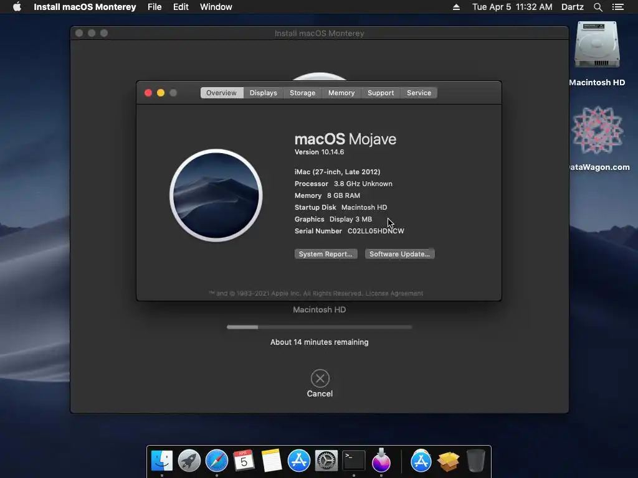Switch to the Storage tab
Viewport: 638px width, 478px height.
[x=302, y=93]
